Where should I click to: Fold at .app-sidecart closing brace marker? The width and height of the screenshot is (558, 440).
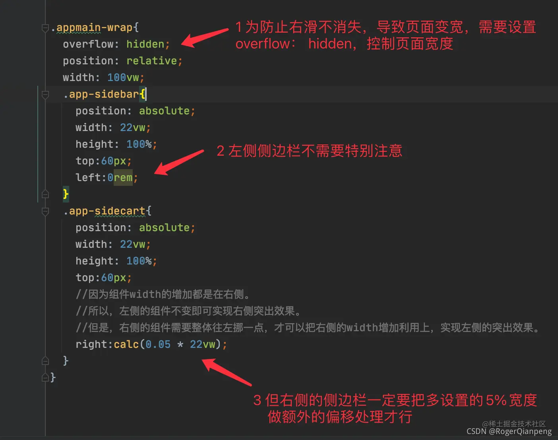coord(45,361)
